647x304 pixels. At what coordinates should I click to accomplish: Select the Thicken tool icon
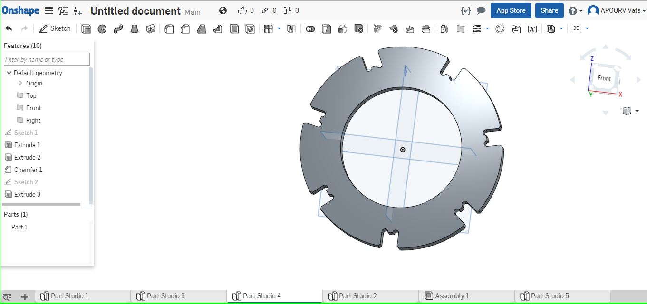tap(151, 29)
